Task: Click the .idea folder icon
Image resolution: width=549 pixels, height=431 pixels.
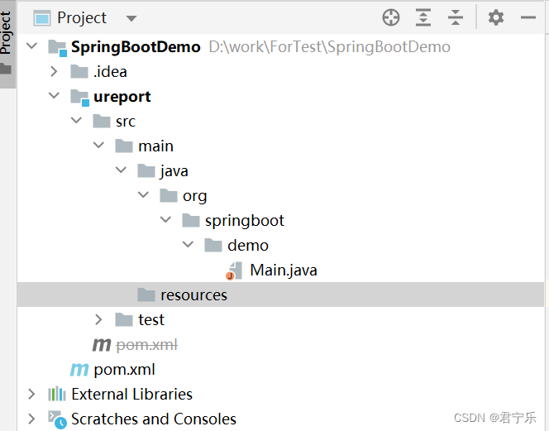Action: point(79,71)
